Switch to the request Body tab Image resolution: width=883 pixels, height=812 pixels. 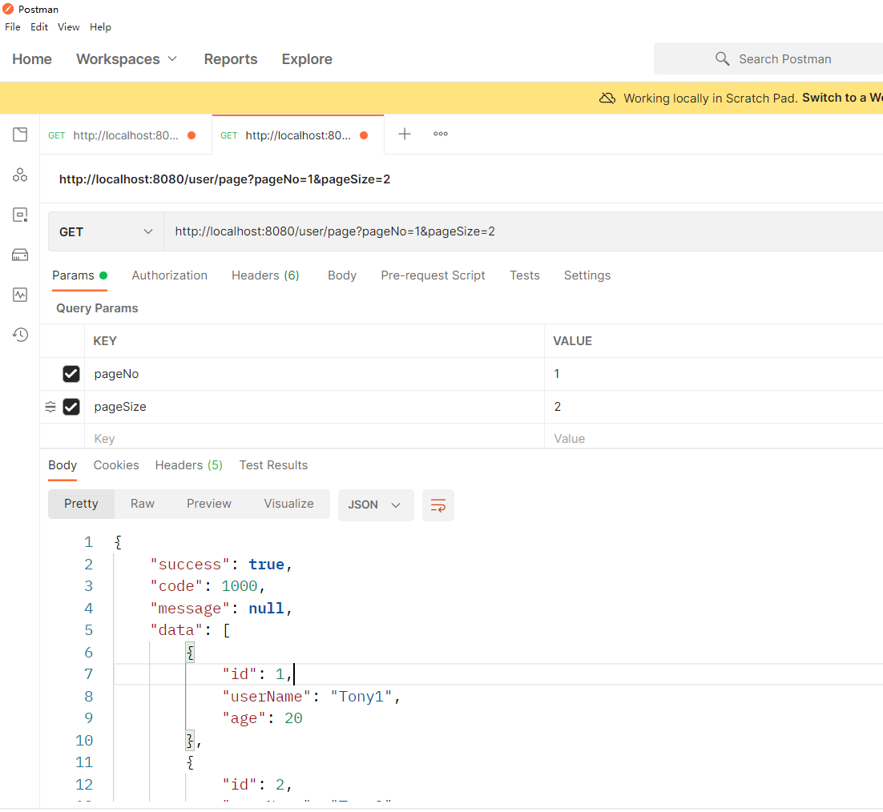tap(342, 275)
